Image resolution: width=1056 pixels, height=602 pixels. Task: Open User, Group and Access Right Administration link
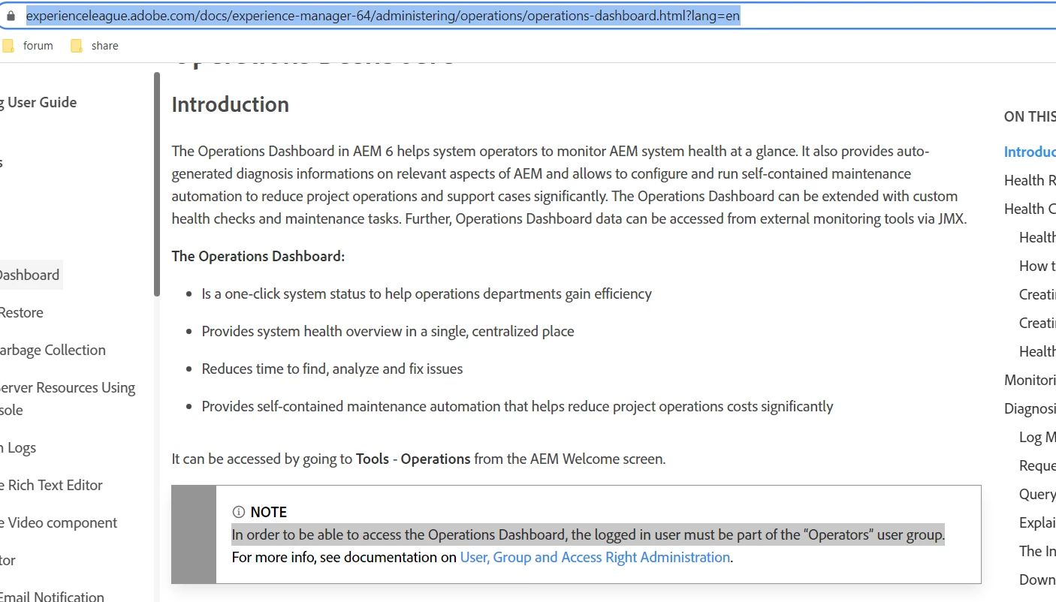click(595, 557)
